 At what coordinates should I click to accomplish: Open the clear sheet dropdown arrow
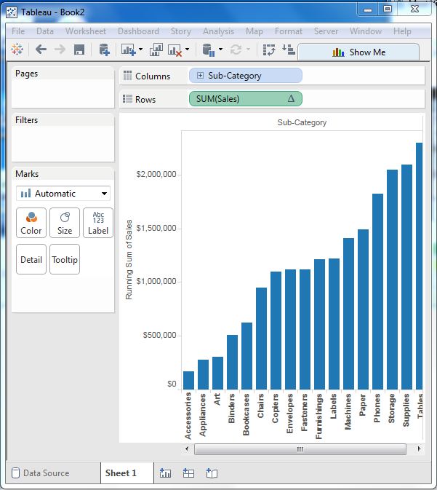coord(188,50)
